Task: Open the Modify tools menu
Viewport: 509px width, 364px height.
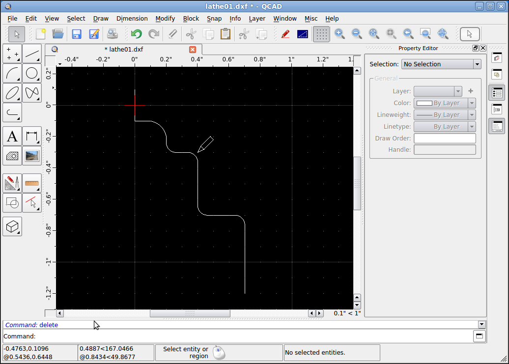Action: point(12,183)
